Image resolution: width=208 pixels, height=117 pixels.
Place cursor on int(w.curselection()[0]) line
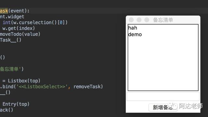pos(35,22)
